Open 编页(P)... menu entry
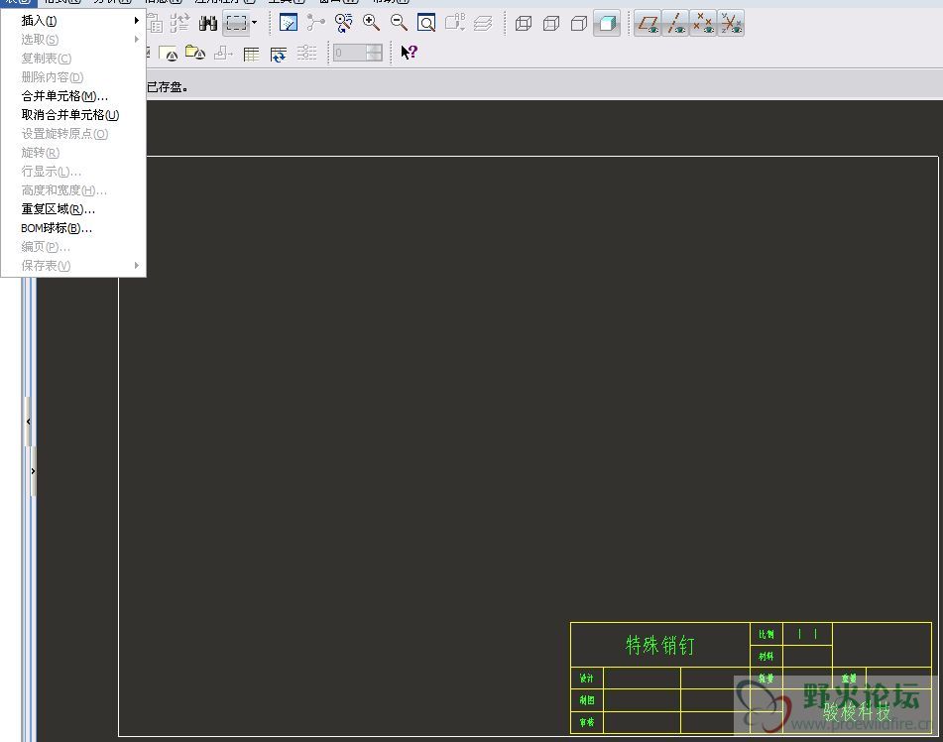 point(73,247)
